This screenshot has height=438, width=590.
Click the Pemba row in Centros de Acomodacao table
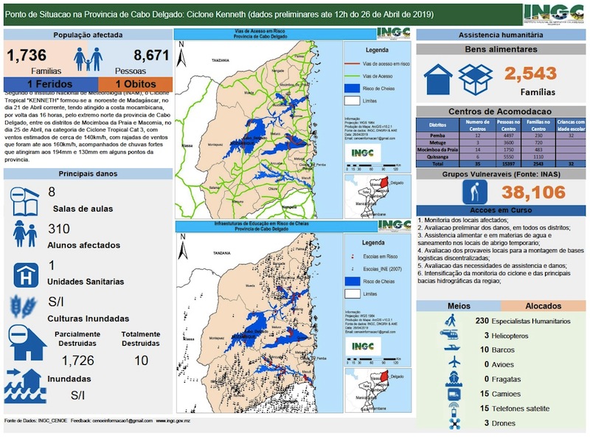(x=502, y=136)
